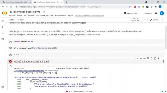Click the red execution error status icon
This screenshot has height=93, width=167.
tap(67, 91)
